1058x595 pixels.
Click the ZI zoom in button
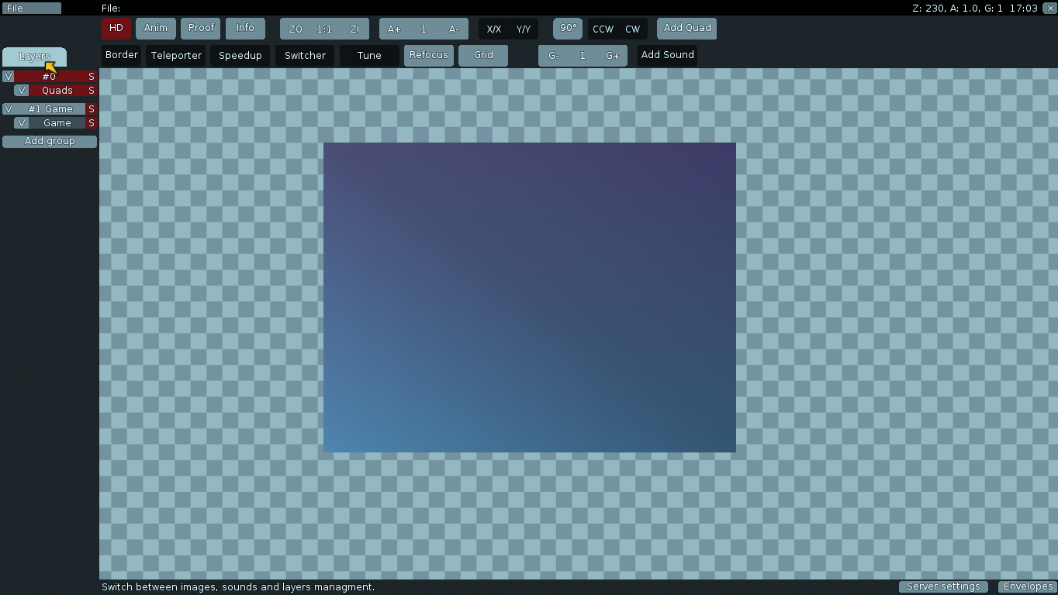354,29
